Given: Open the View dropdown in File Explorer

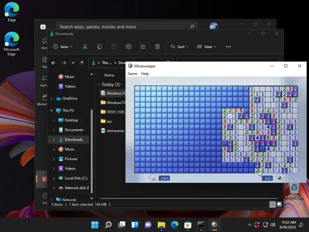Looking at the screenshot, I should pyautogui.click(x=206, y=47).
